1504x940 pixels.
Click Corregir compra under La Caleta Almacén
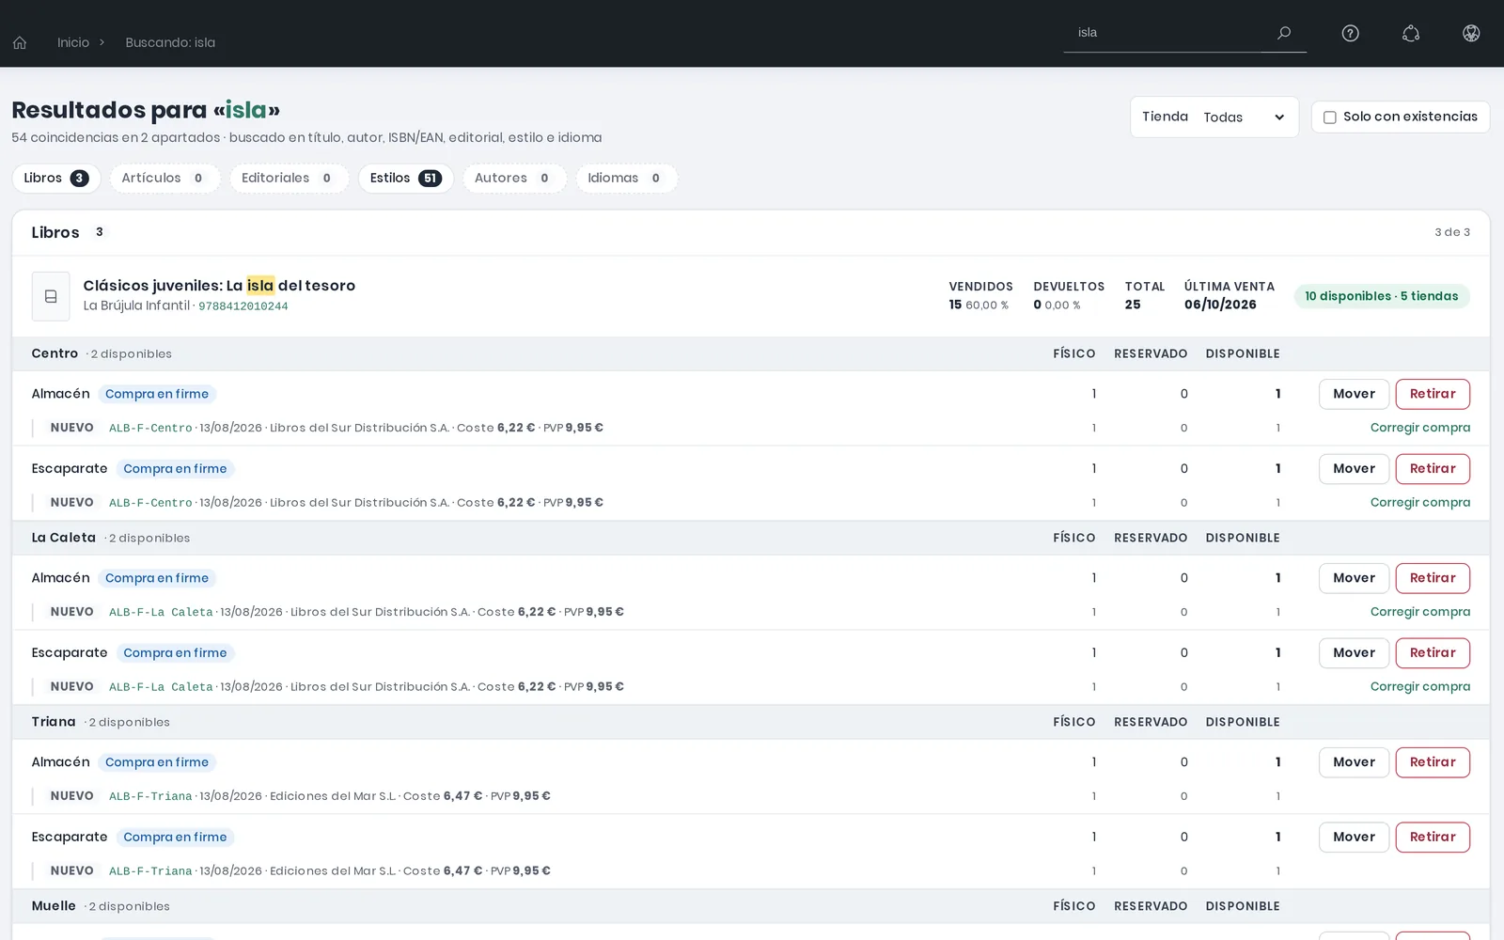tap(1420, 612)
